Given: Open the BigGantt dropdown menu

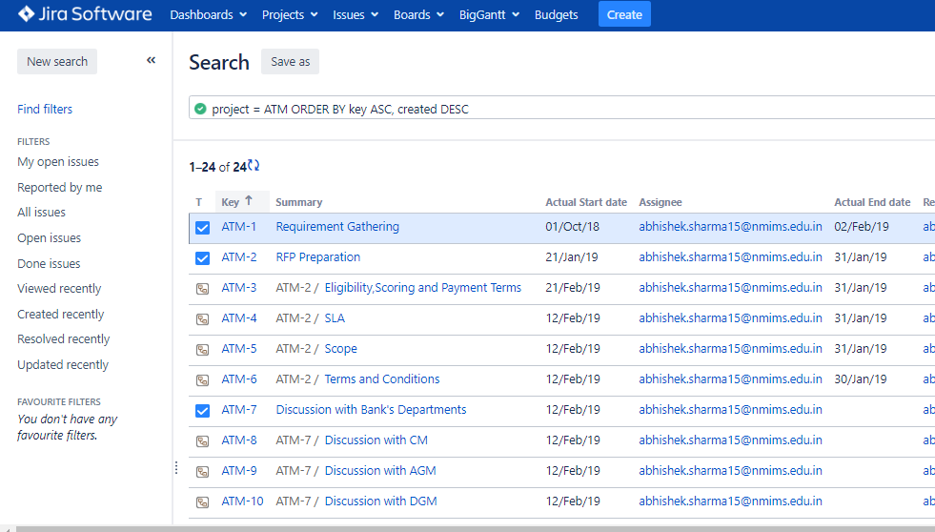Looking at the screenshot, I should click(489, 15).
